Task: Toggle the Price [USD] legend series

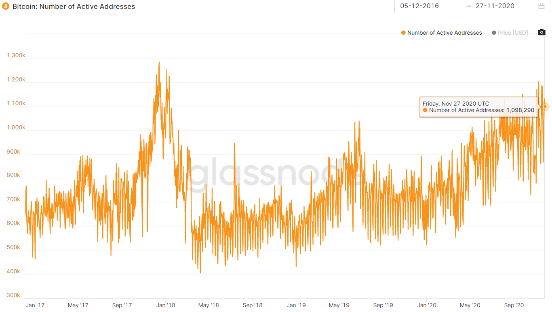Action: click(x=510, y=33)
